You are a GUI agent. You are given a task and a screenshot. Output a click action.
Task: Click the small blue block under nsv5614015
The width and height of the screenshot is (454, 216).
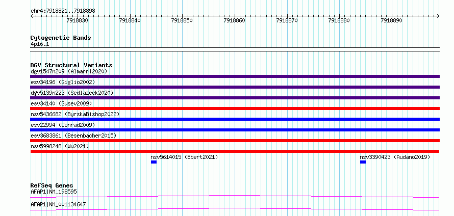tap(154, 162)
